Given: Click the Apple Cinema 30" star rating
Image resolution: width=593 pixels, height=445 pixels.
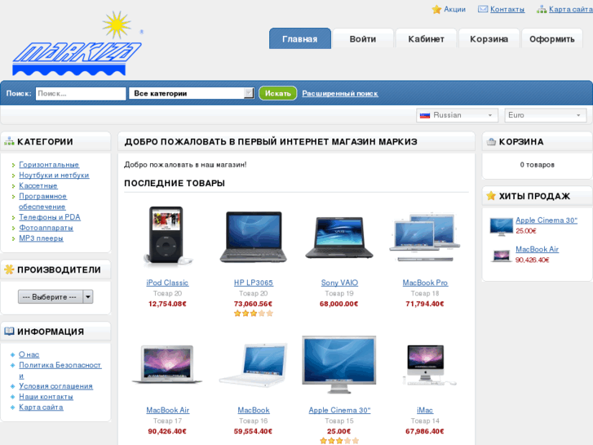Looking at the screenshot, I should point(339,441).
